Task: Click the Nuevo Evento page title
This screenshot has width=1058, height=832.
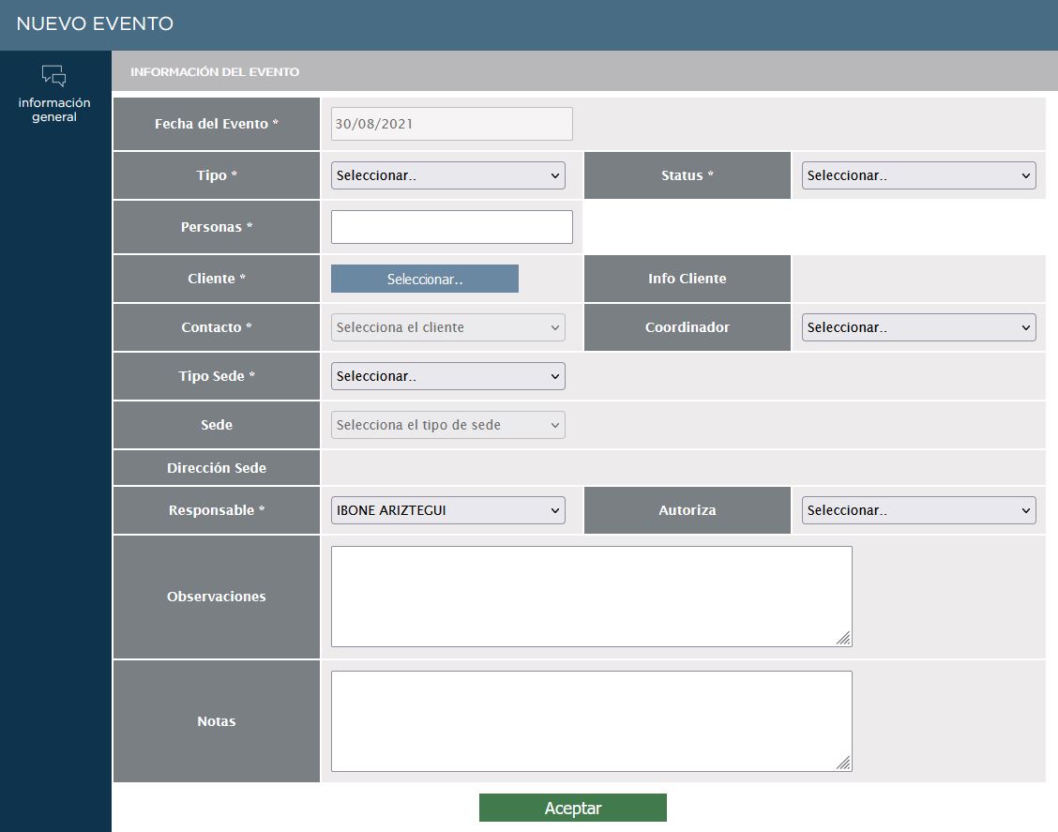Action: pos(95,24)
